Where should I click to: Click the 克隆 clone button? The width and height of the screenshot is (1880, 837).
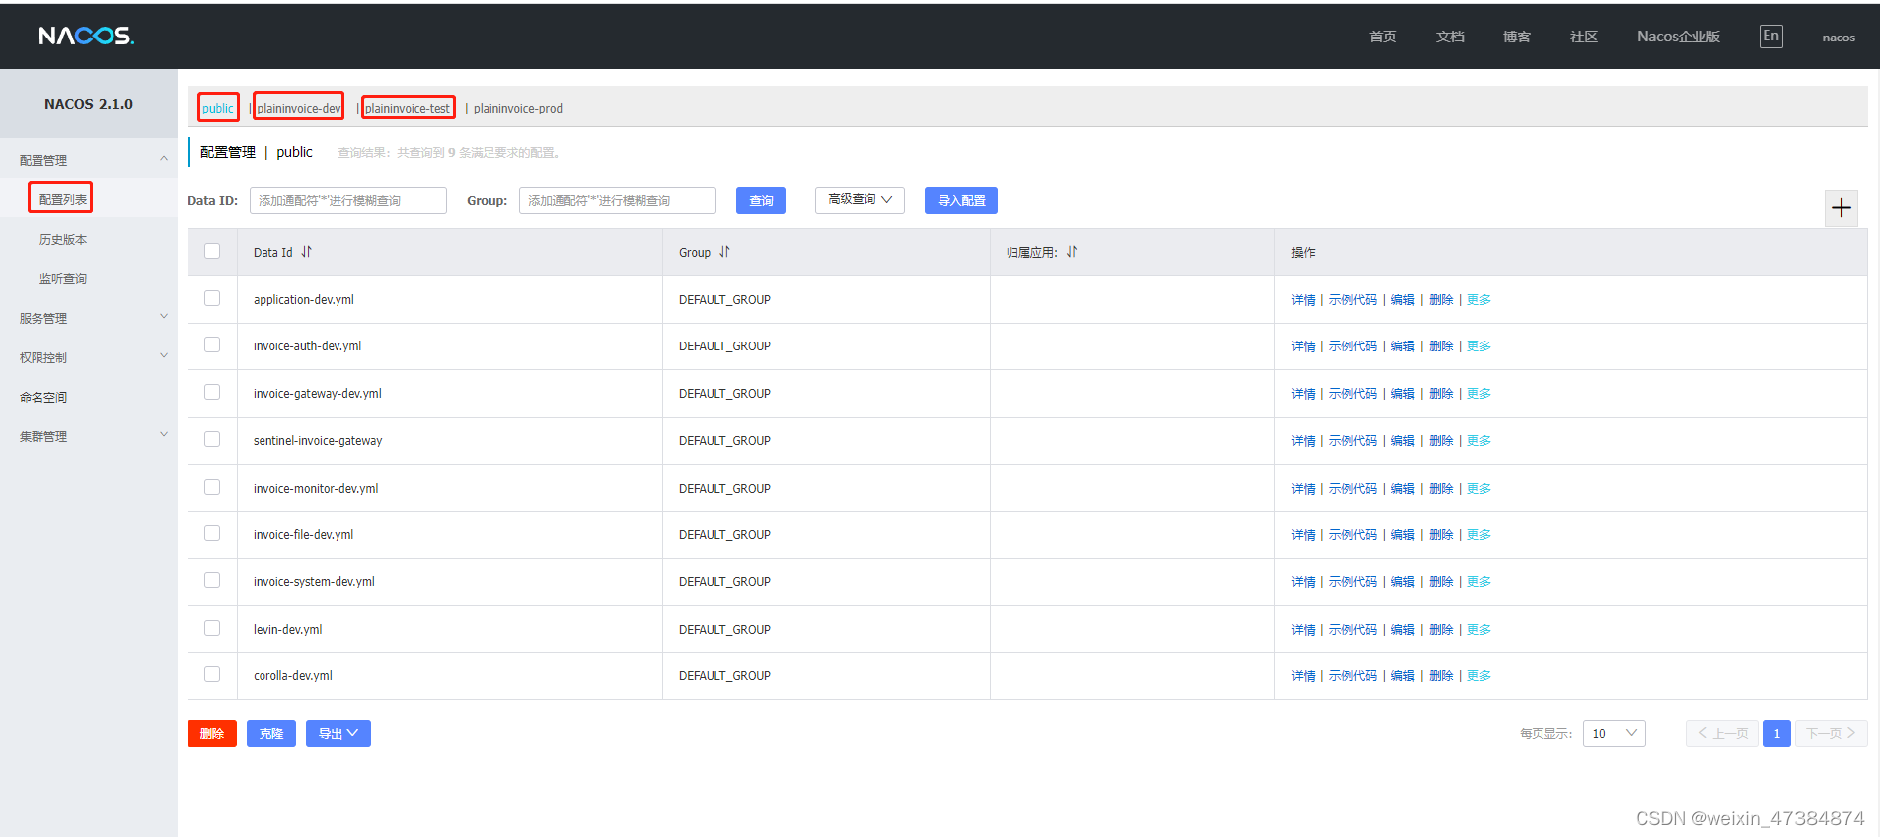tap(271, 733)
